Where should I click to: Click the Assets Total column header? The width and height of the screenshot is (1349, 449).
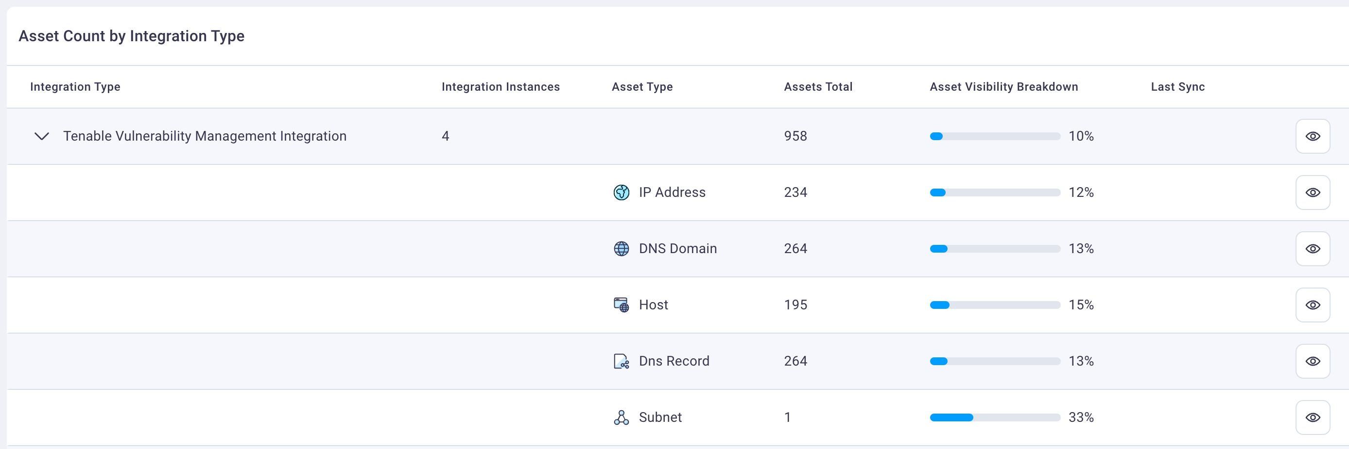coord(818,87)
